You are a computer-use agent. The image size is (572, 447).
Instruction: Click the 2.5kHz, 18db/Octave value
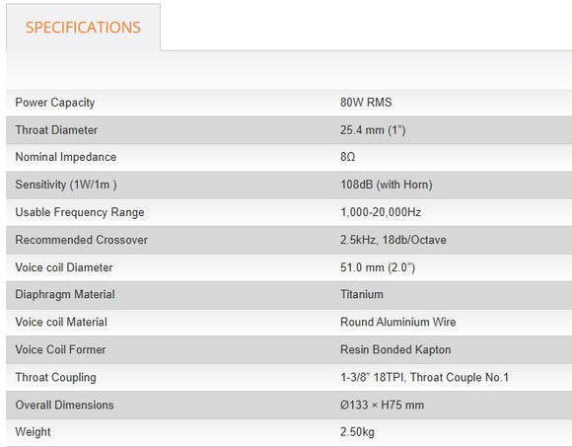(393, 240)
